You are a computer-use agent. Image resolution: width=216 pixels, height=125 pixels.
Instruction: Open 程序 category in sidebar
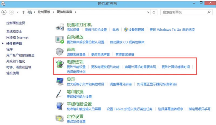click(9, 49)
